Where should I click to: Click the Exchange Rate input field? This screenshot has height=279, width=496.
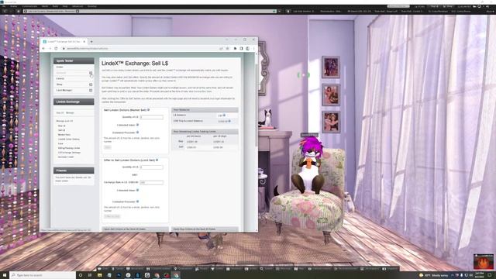tap(152, 183)
